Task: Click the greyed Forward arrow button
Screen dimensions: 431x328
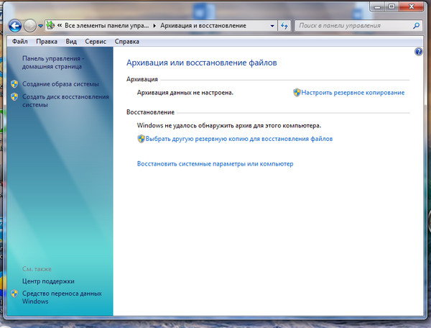Action: pyautogui.click(x=29, y=26)
